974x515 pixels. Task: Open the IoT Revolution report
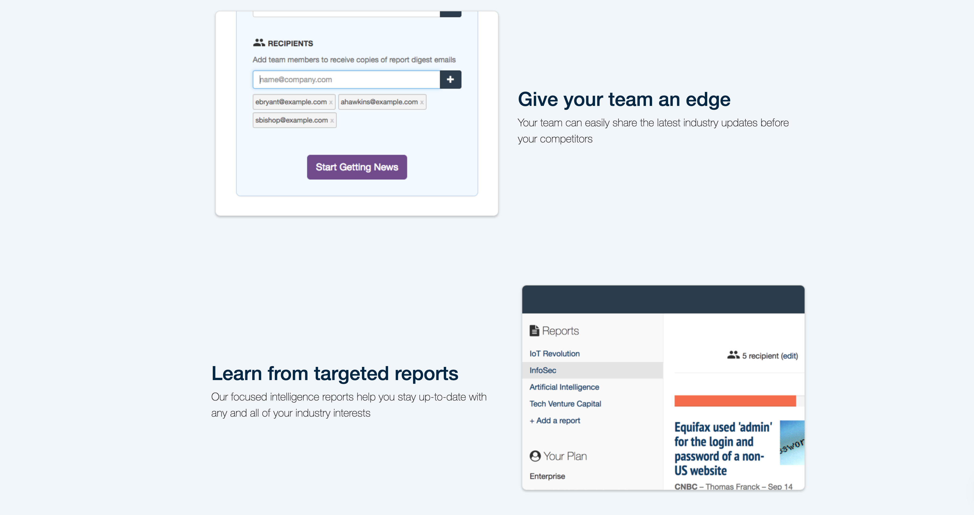(x=554, y=354)
